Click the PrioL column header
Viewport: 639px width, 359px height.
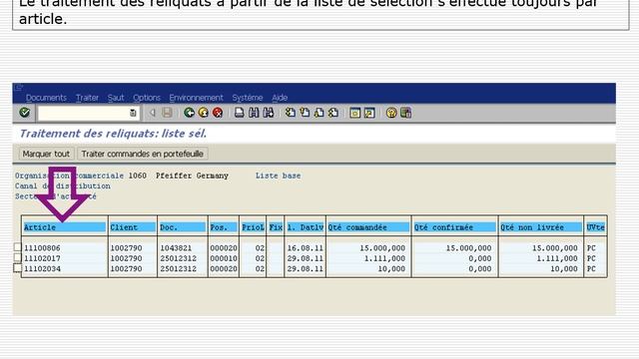click(253, 227)
